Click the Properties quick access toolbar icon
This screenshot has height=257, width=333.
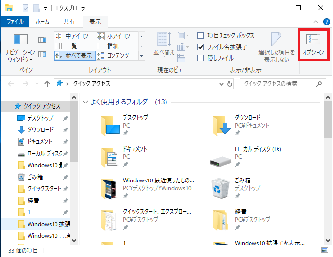pyautogui.click(x=26, y=8)
